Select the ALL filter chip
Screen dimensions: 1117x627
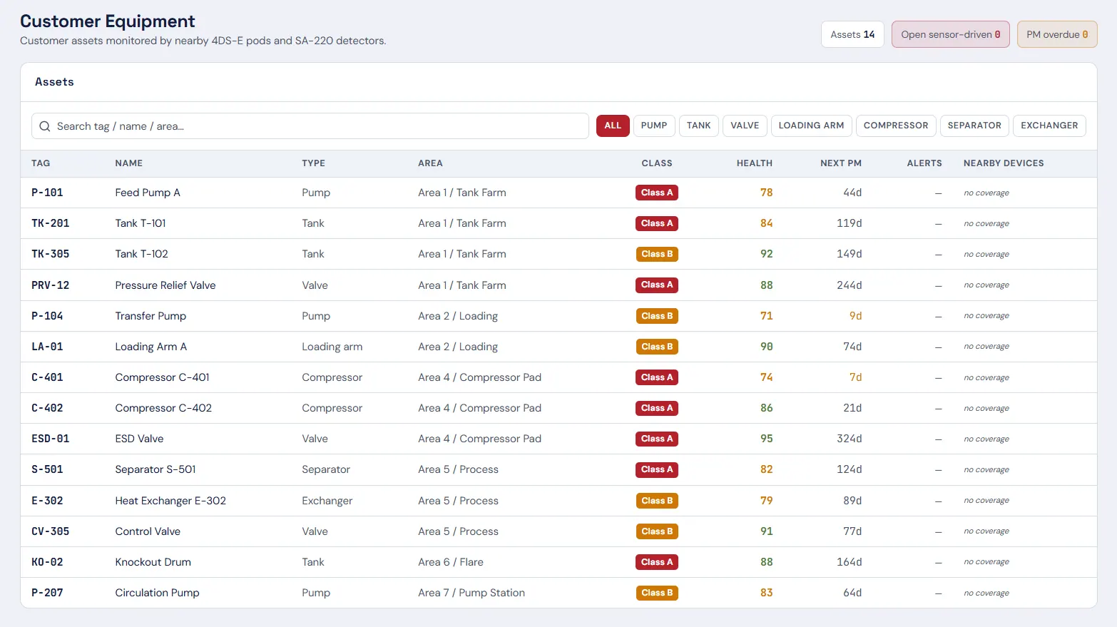point(613,126)
